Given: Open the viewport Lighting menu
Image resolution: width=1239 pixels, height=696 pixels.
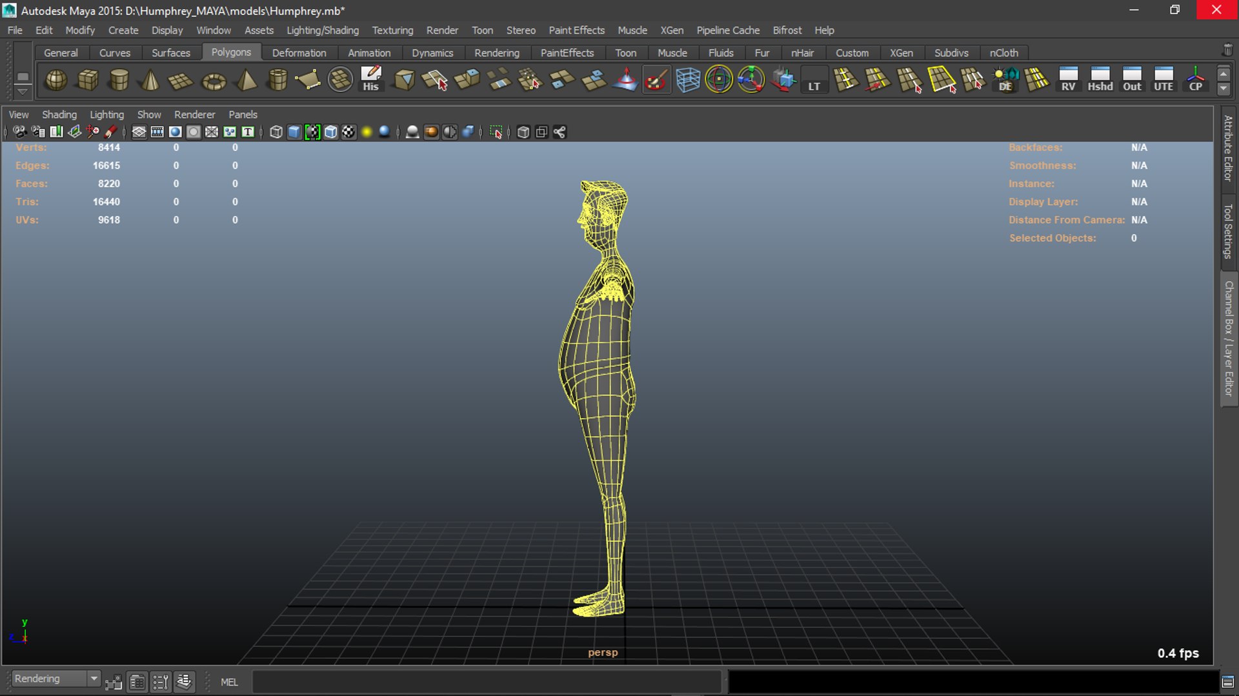Looking at the screenshot, I should point(106,114).
